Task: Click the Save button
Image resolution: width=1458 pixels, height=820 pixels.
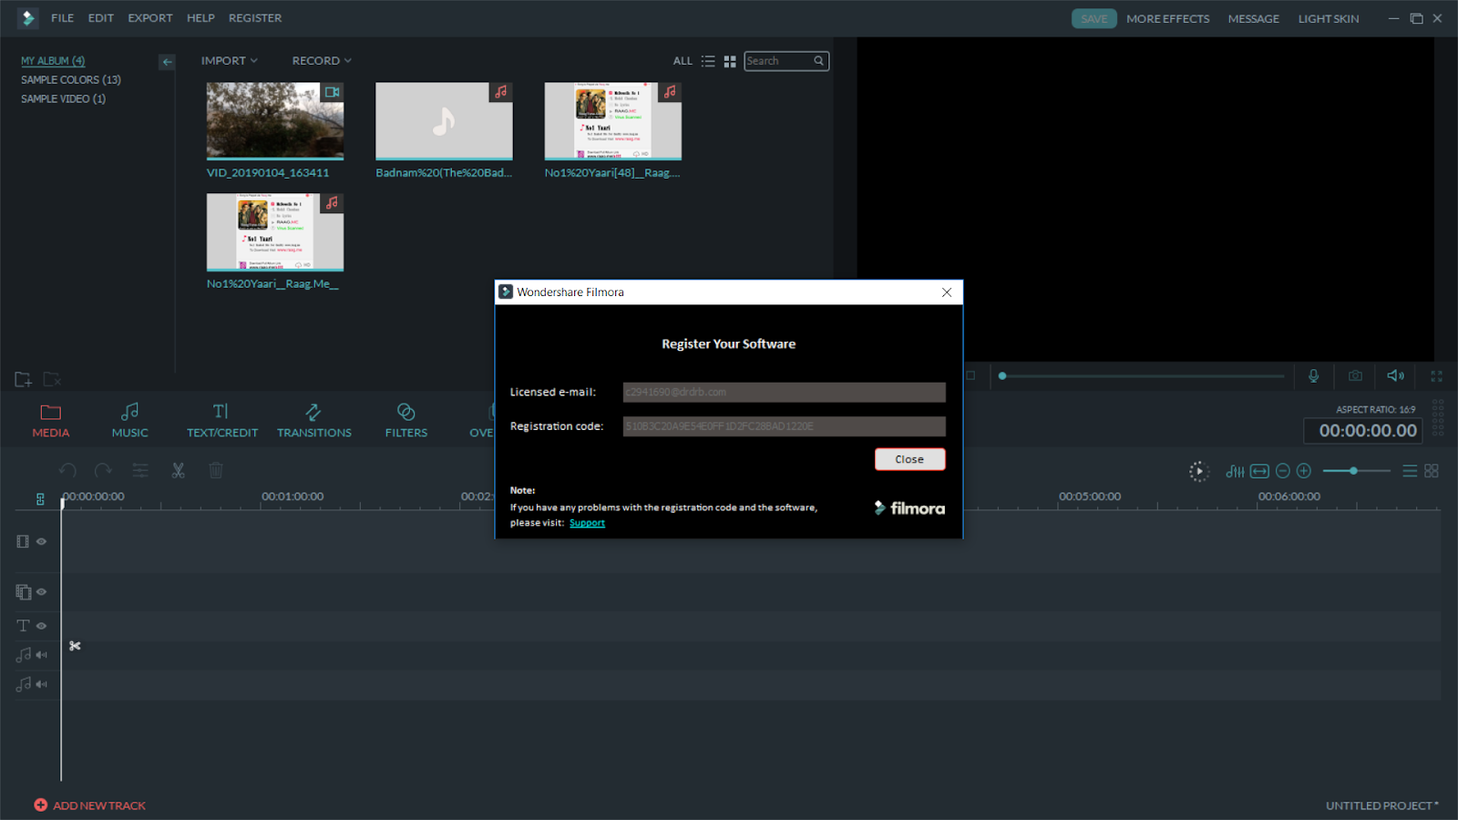Action: pos(1094,18)
